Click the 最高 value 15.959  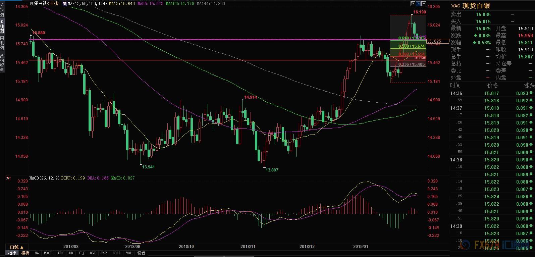(x=526, y=36)
